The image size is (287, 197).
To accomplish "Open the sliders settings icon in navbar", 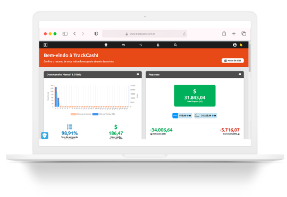I will pos(140,45).
